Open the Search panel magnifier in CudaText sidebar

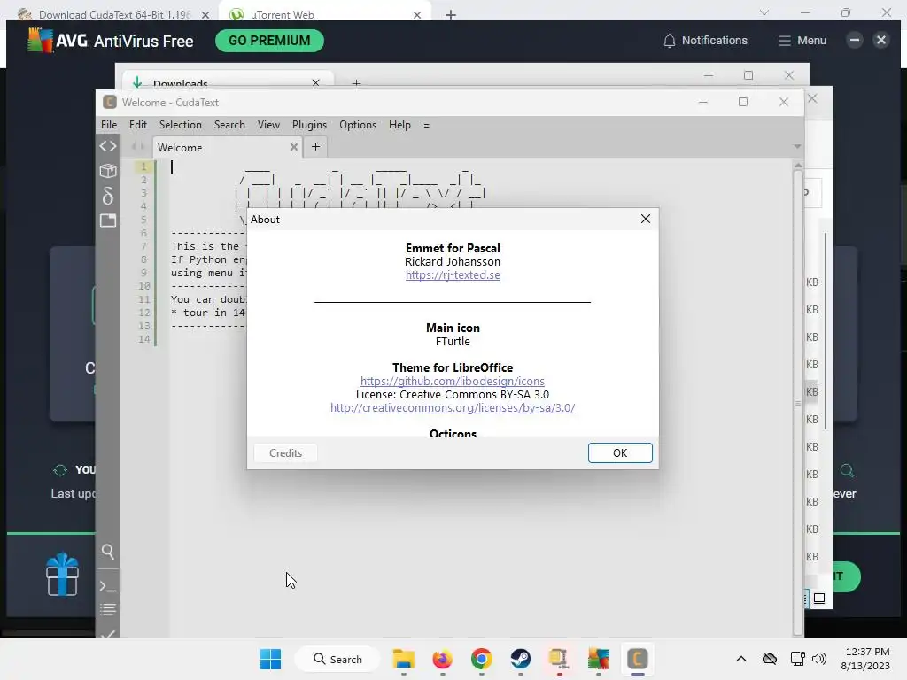pyautogui.click(x=107, y=552)
